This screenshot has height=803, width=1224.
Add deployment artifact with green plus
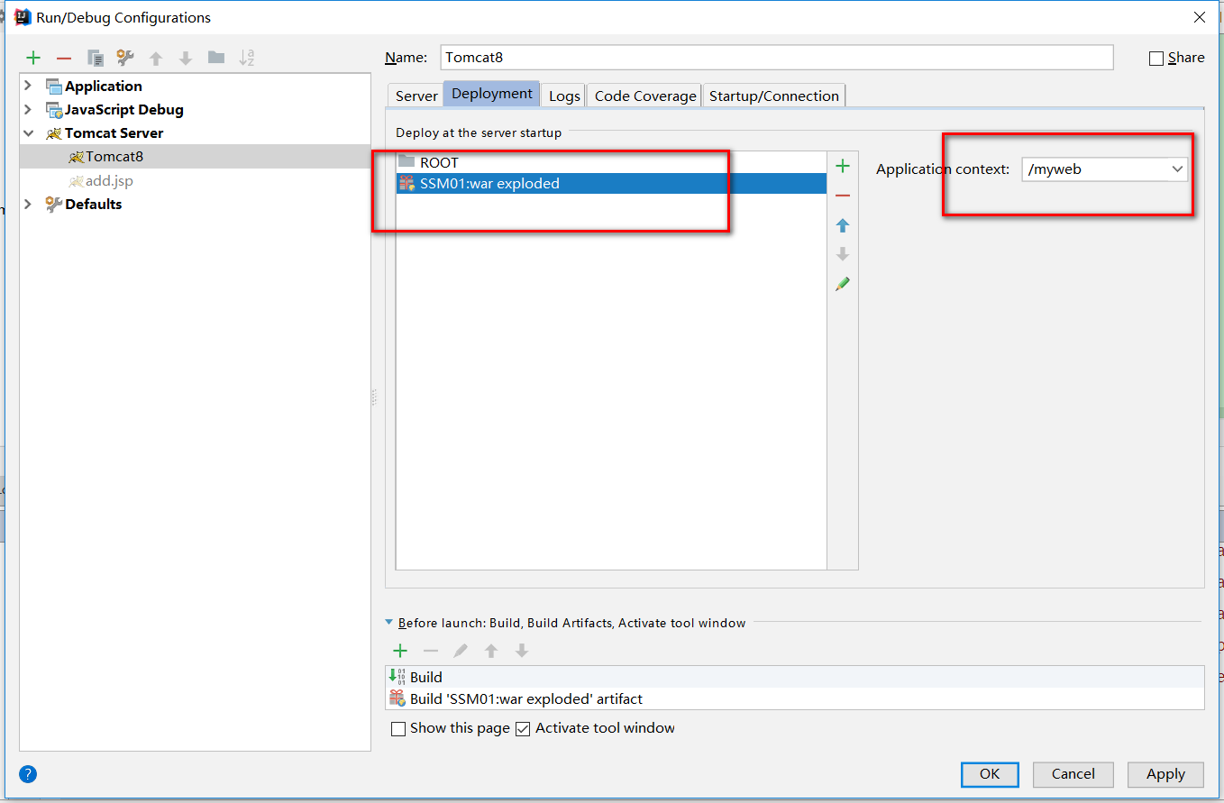pyautogui.click(x=843, y=166)
